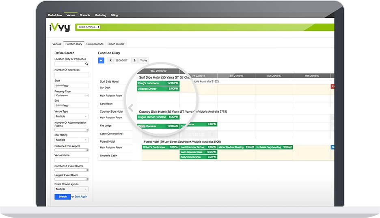Open the Marketing menu

click(x=100, y=15)
